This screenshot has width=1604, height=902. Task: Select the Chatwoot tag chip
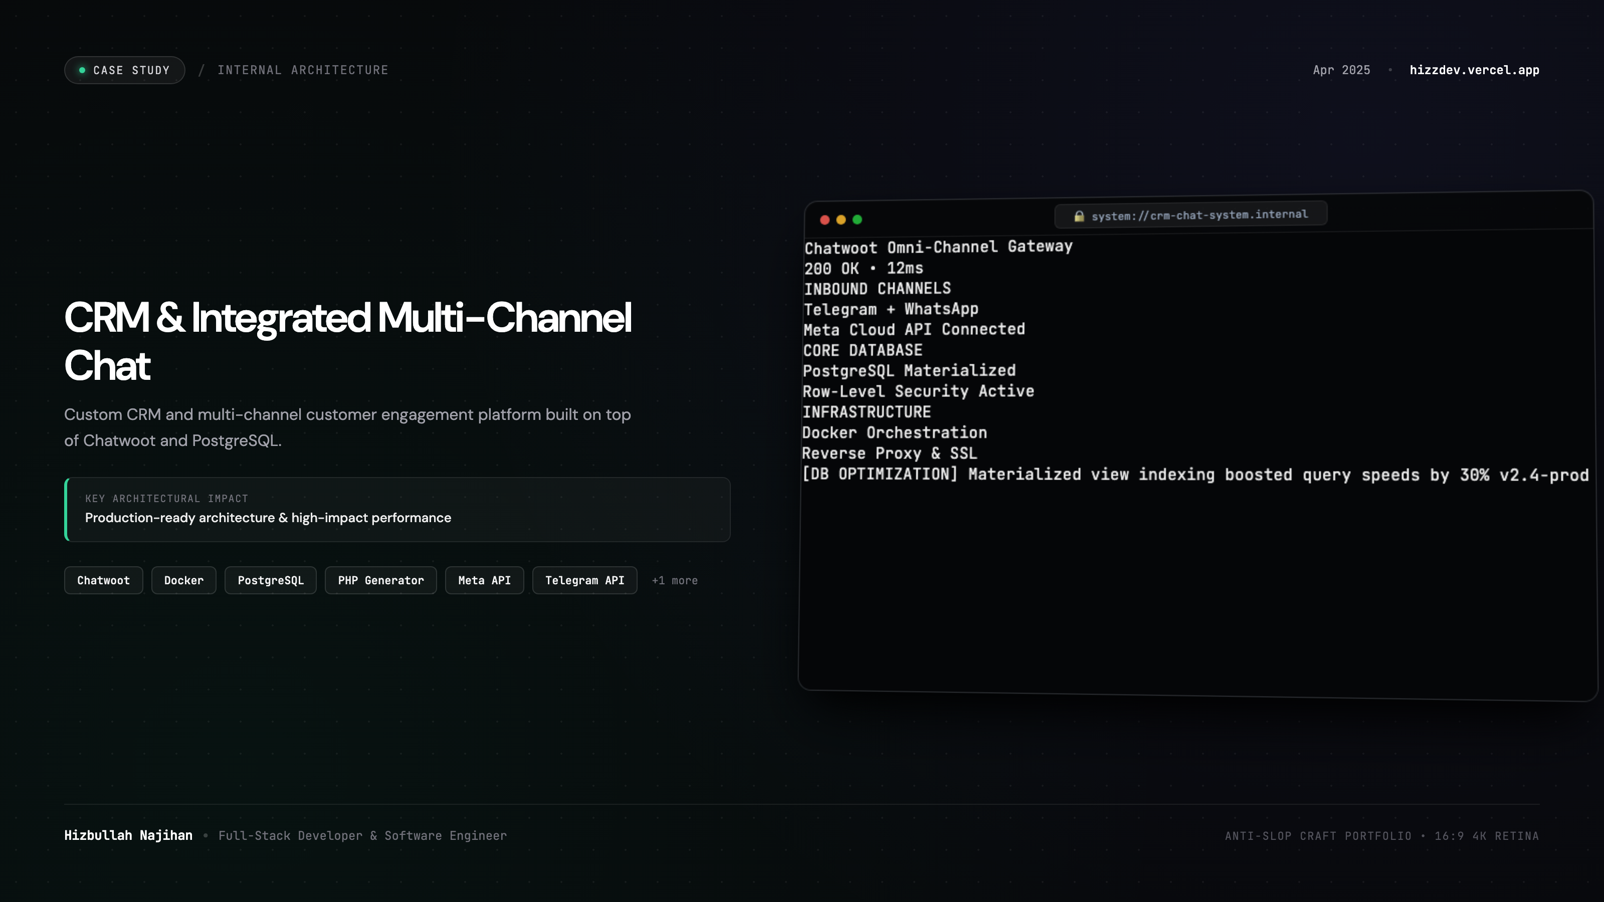103,580
